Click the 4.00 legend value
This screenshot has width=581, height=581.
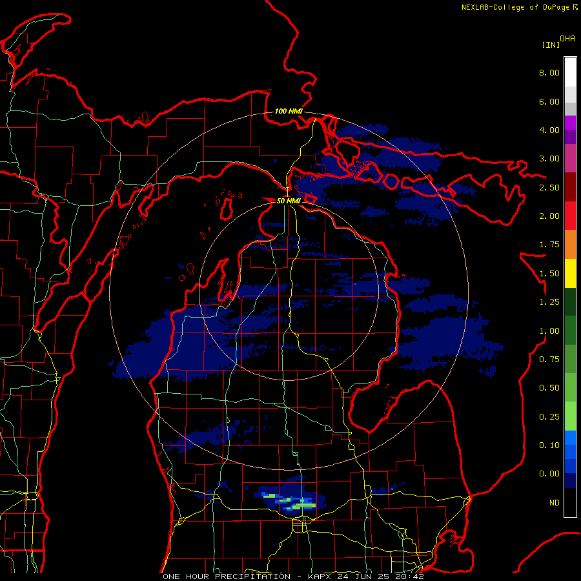point(549,130)
